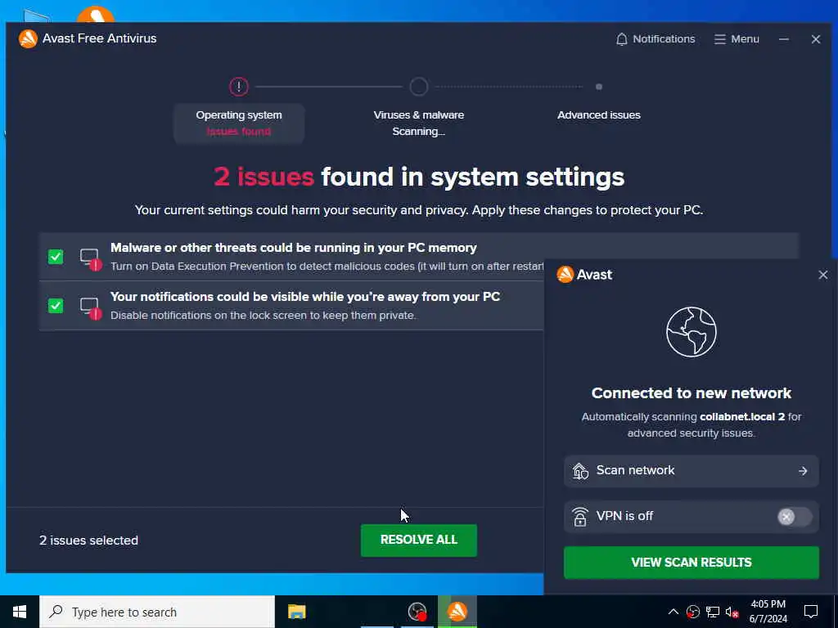
Task: Open the clock and date
Action: coord(768,612)
